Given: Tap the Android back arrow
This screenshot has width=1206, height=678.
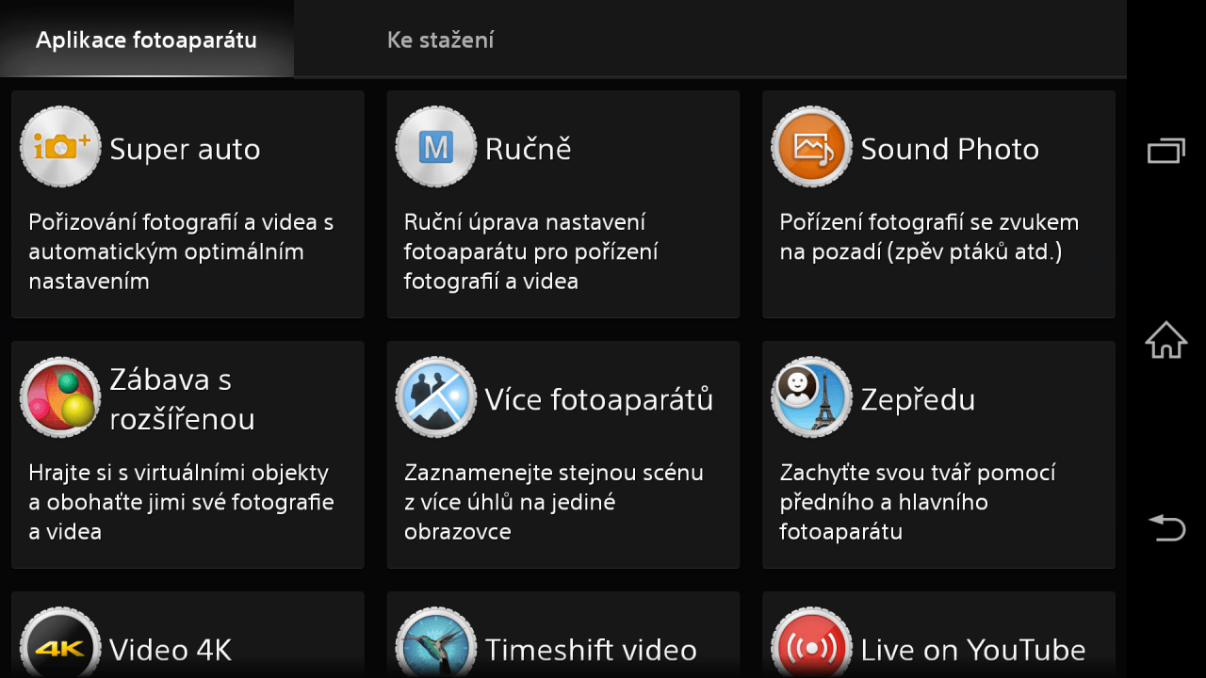Looking at the screenshot, I should 1165,527.
